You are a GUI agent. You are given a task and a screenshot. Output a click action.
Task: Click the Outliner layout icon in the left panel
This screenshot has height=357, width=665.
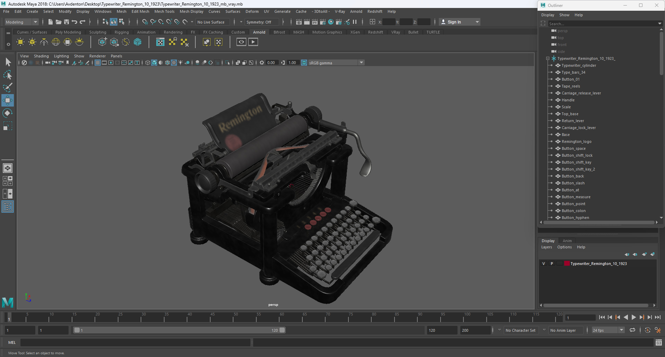point(8,207)
